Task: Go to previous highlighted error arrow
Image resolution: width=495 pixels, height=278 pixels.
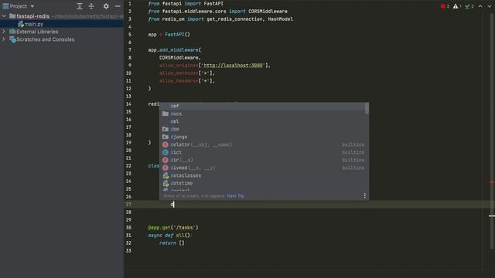Action: pyautogui.click(x=480, y=6)
